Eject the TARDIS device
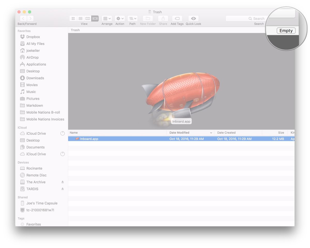The height and width of the screenshot is (248, 310). (x=62, y=189)
